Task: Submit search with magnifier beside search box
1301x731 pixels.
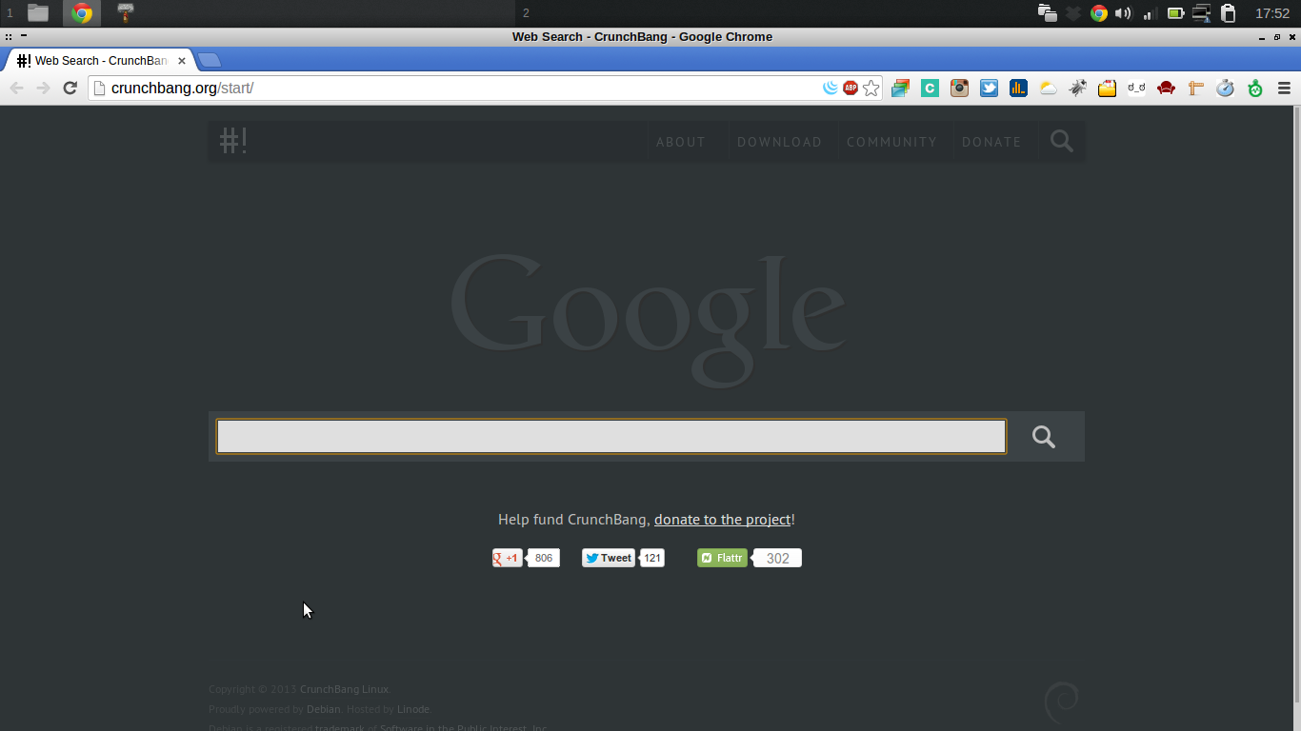Action: coord(1044,437)
